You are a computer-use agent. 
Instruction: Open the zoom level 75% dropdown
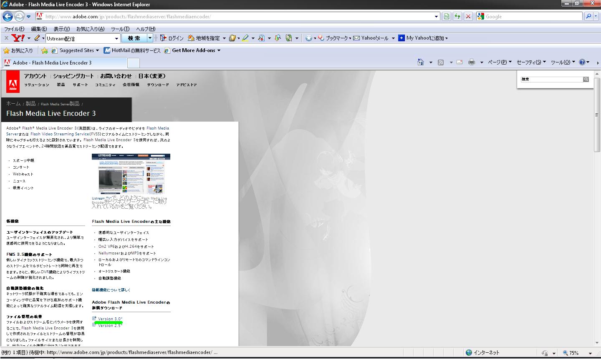[x=590, y=353]
